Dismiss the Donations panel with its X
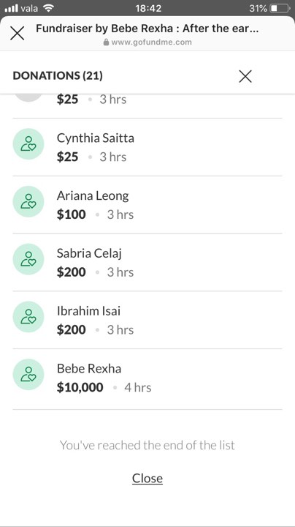This screenshot has width=295, height=527. [x=245, y=76]
